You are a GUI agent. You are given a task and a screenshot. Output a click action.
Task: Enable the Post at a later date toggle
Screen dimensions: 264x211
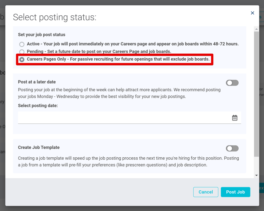[x=232, y=83]
